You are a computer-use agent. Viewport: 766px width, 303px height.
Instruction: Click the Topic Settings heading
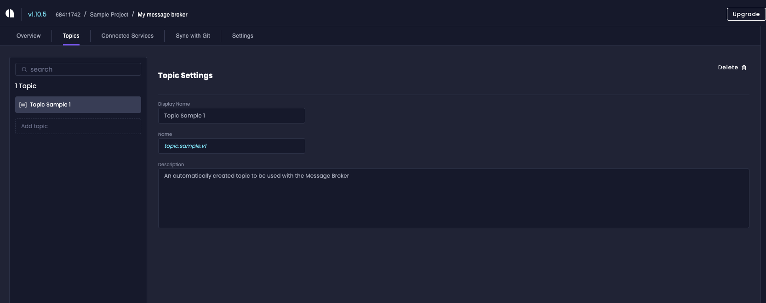click(x=185, y=75)
